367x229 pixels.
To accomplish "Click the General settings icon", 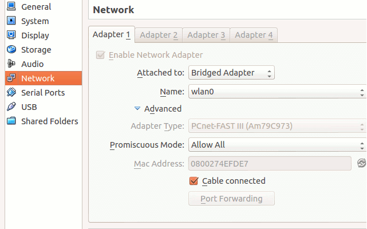I will 11,7.
